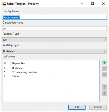109x112 pixels.
Task: Move list value down with arrow icon
Action: 105,93
